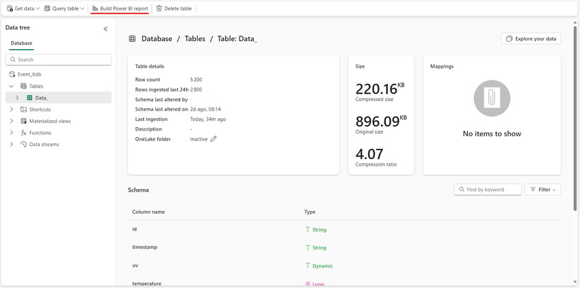The width and height of the screenshot is (580, 288).
Task: Select Data streams in the tree
Action: click(x=44, y=145)
